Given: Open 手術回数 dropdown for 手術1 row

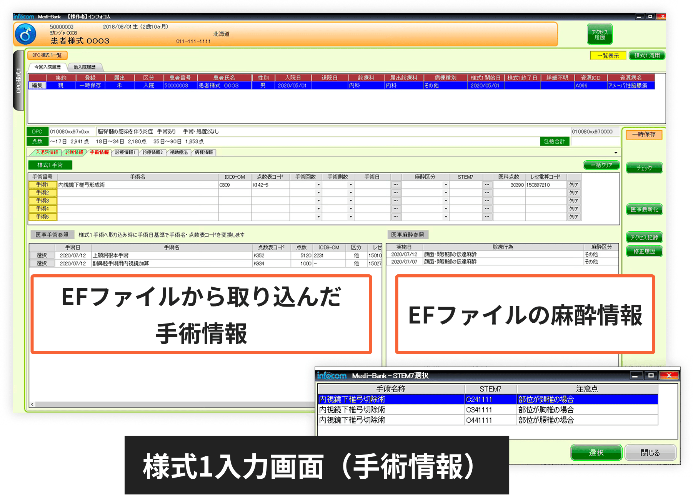Looking at the screenshot, I should tap(319, 185).
